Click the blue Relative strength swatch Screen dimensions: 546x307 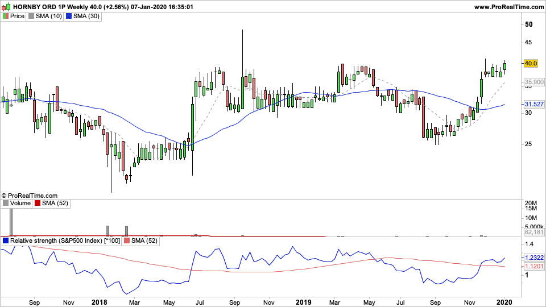(x=6, y=241)
